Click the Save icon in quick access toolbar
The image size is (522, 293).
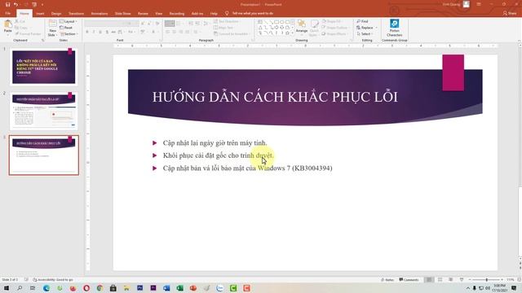[x=7, y=5]
